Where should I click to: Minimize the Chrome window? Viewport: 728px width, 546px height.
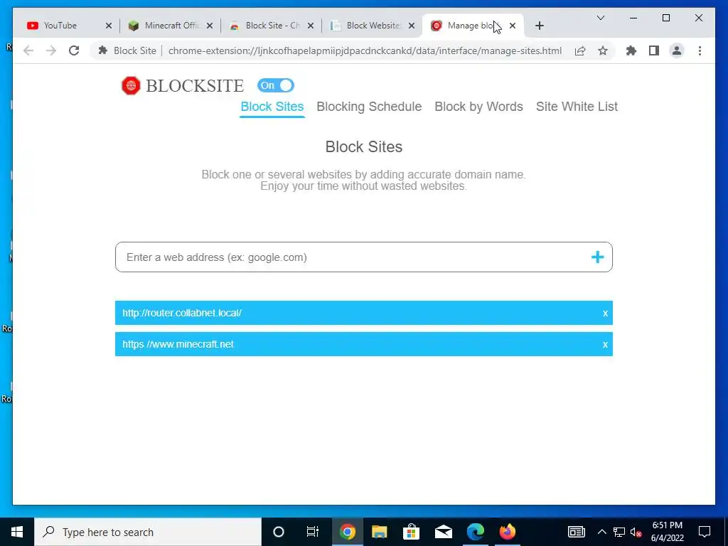[633, 18]
